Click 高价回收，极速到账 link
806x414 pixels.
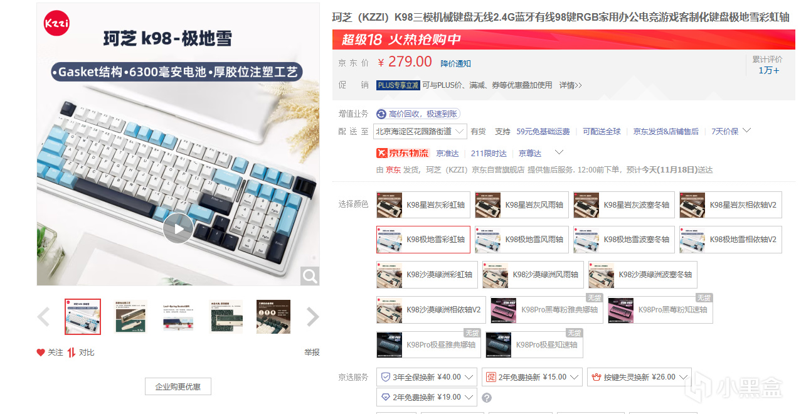[424, 114]
